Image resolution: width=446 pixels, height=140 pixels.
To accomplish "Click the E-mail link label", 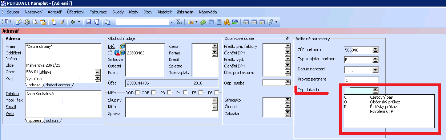I will 11,107.
